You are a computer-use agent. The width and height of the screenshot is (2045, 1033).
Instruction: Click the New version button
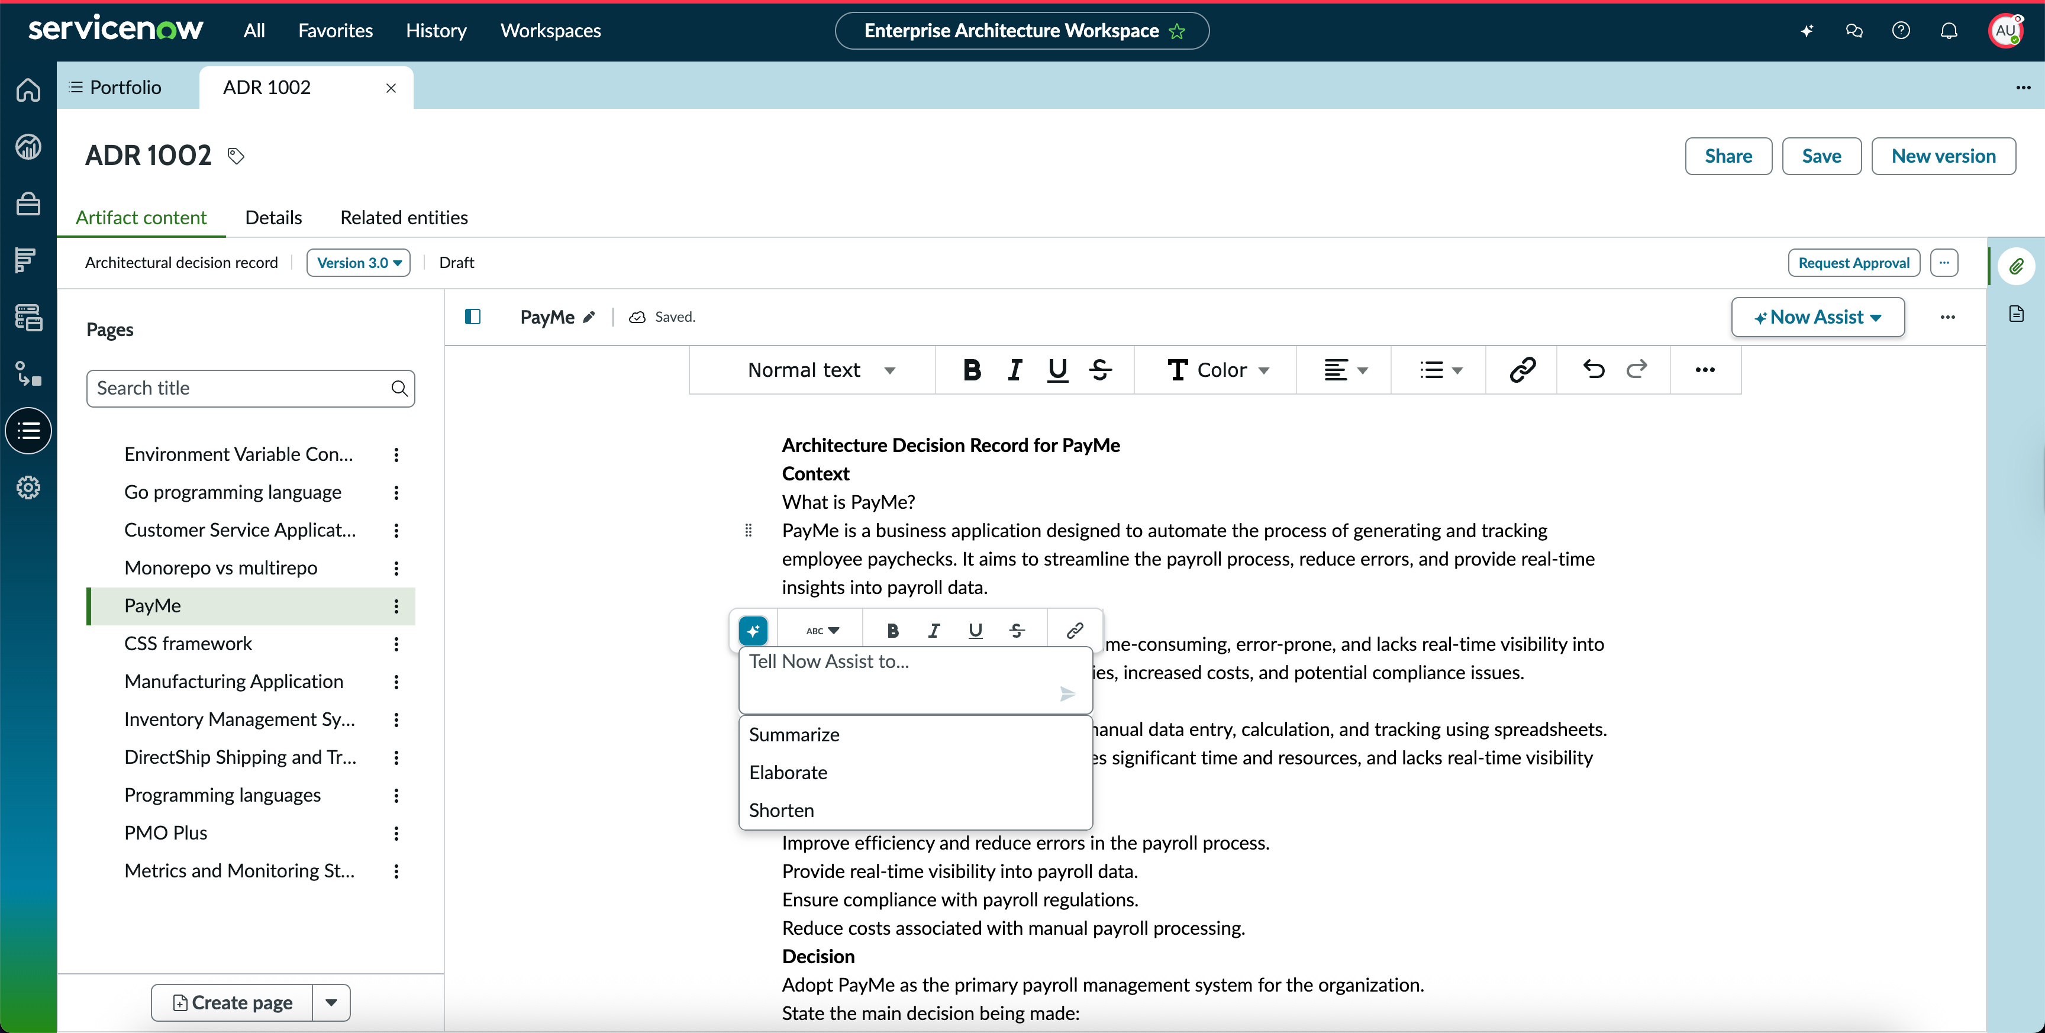[1943, 156]
